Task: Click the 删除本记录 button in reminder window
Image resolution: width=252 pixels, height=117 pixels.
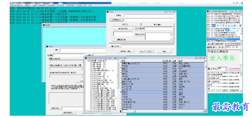Action: 219,44
